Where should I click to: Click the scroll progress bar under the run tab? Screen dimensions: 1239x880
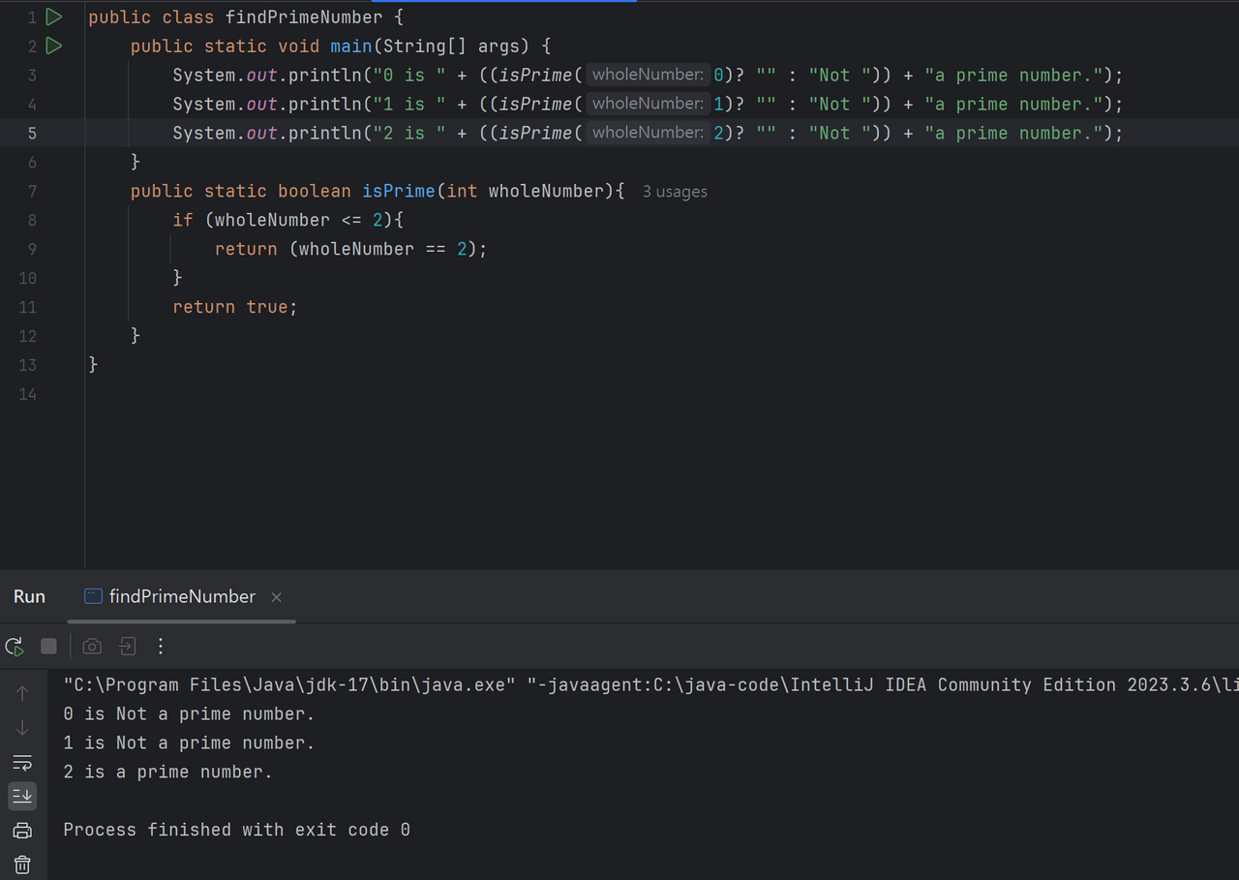point(180,618)
